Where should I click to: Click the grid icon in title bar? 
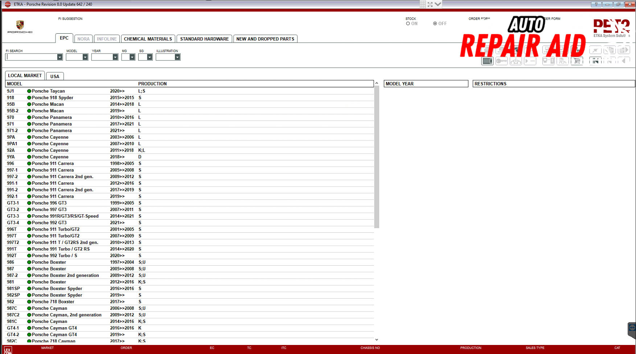point(423,4)
